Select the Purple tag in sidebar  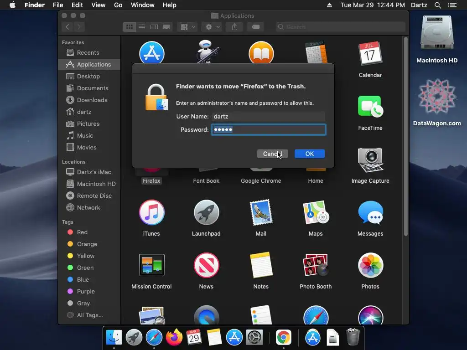pos(89,291)
